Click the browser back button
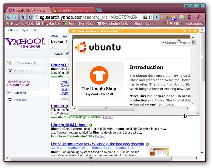This screenshot has width=212, height=168. point(9,17)
